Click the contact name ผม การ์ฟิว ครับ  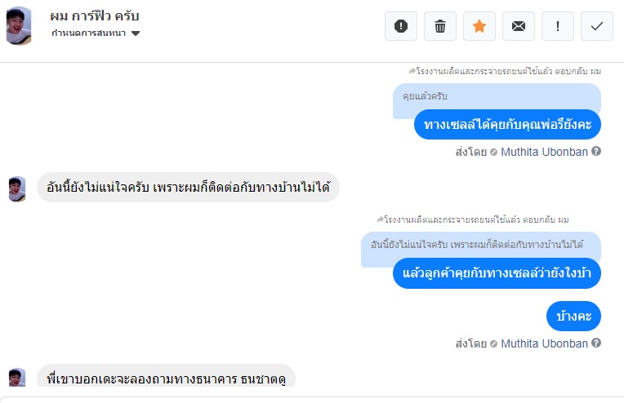tap(95, 15)
